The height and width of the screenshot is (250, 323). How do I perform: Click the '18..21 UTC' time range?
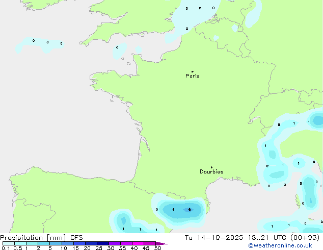pos(267,238)
